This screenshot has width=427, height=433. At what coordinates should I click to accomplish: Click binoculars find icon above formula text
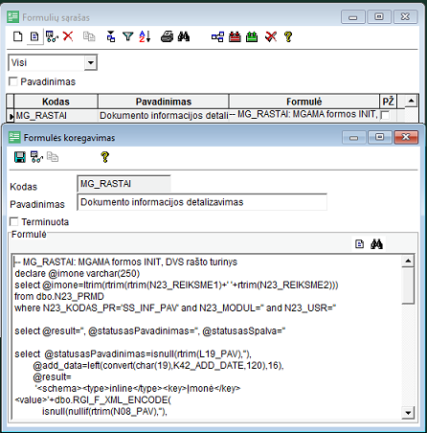pyautogui.click(x=376, y=244)
